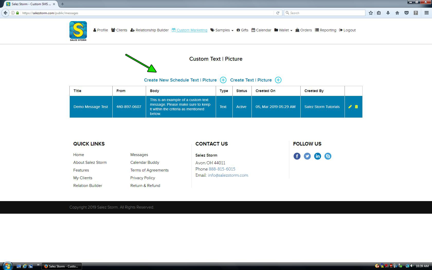
Task: Reload the page with refresh button
Action: point(278,13)
